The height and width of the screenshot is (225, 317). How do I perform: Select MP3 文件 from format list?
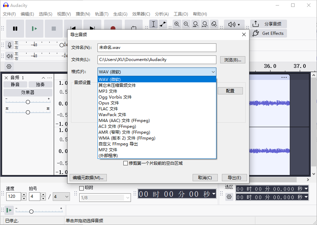pyautogui.click(x=108, y=91)
